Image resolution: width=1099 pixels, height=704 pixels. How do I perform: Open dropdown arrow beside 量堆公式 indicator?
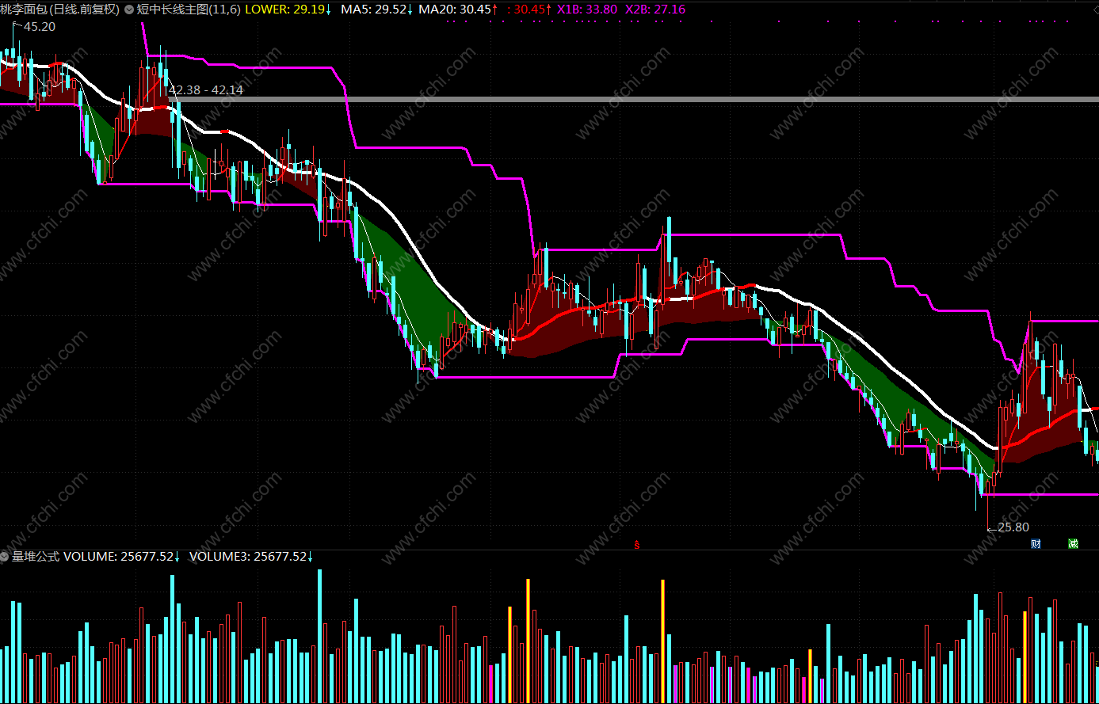(4, 557)
